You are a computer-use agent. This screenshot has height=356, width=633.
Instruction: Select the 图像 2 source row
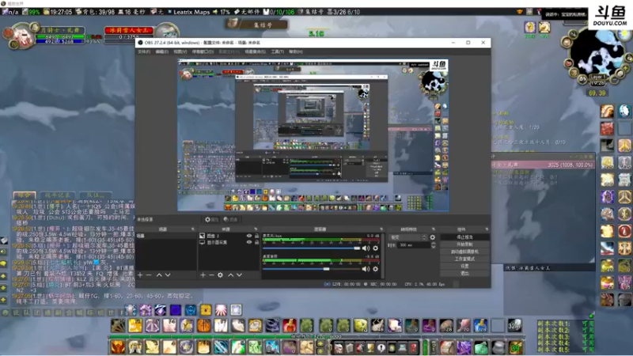point(229,236)
